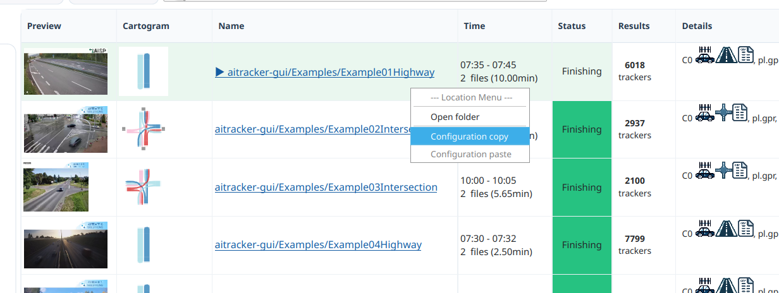Open the aitracker-gui/Examples/Example01Highway link
779x293 pixels.
pyautogui.click(x=325, y=72)
